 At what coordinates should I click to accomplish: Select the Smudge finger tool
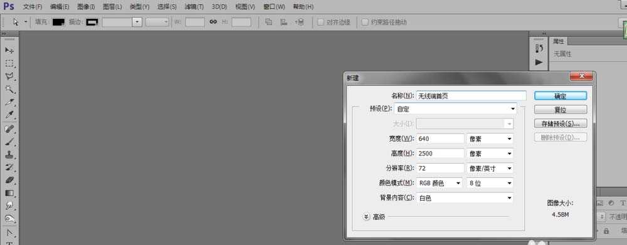point(9,206)
